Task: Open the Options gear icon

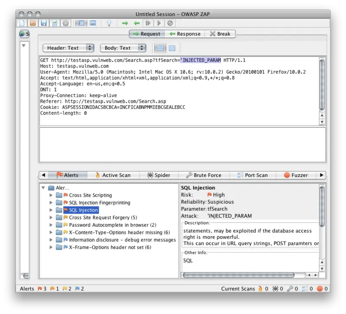Action: [66, 23]
